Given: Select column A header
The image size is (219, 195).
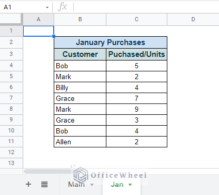Looking at the screenshot, I should [39, 19].
